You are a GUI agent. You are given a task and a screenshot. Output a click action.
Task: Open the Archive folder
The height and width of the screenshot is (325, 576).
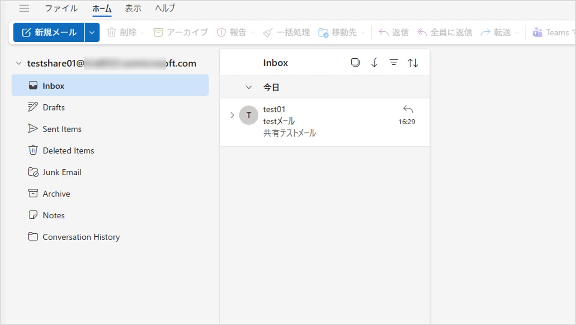(56, 194)
